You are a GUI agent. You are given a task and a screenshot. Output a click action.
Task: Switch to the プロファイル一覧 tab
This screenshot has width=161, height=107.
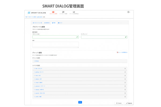(x=37, y=23)
